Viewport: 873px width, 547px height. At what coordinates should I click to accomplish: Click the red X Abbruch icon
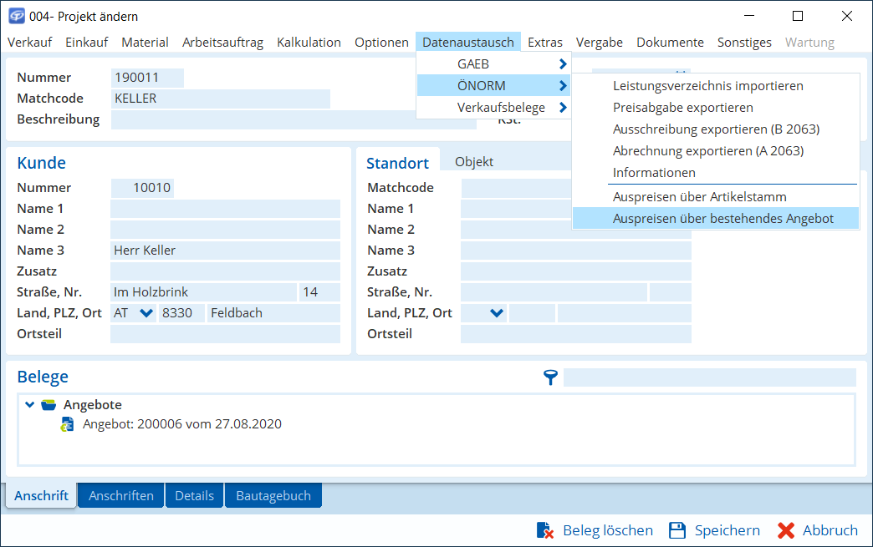coord(785,530)
